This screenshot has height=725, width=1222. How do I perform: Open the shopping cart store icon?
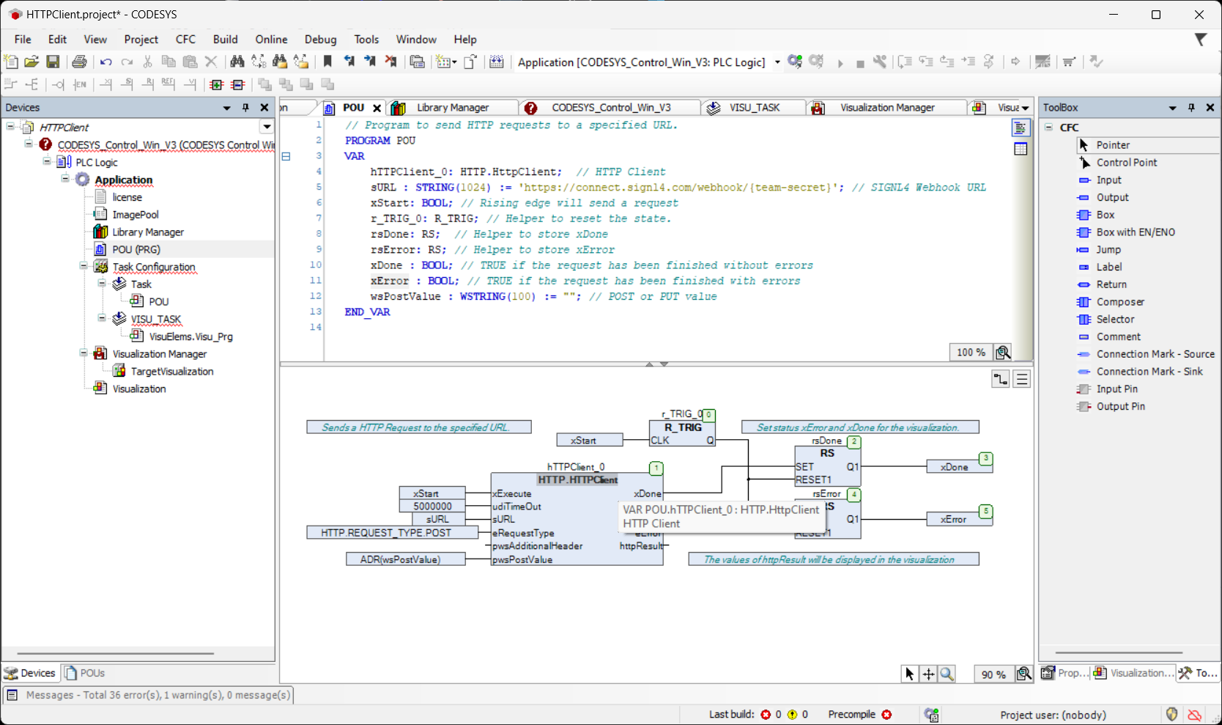1069,62
